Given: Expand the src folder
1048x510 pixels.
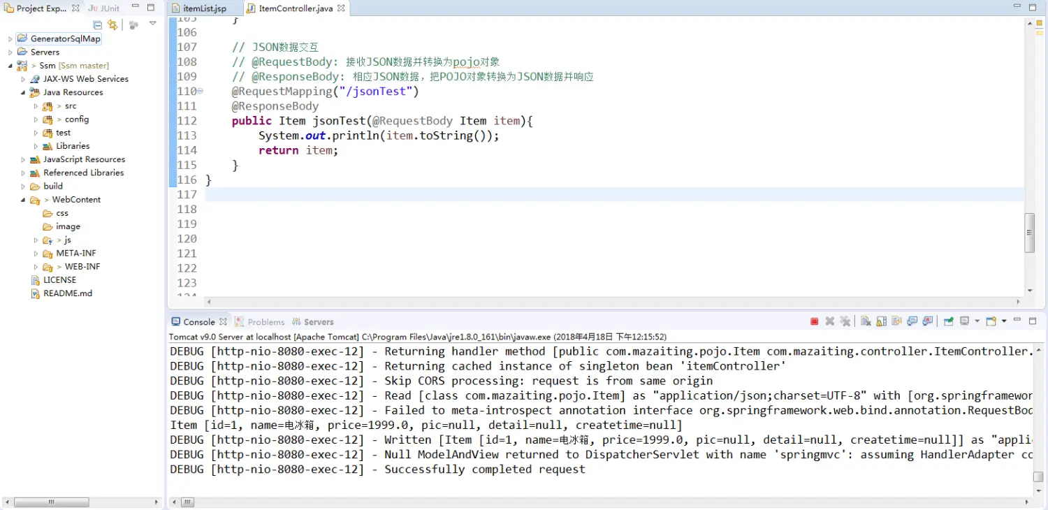Looking at the screenshot, I should [x=36, y=106].
